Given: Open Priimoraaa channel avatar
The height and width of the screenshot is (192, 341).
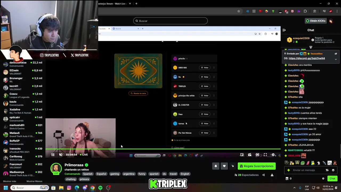Looking at the screenshot, I should coord(56,169).
